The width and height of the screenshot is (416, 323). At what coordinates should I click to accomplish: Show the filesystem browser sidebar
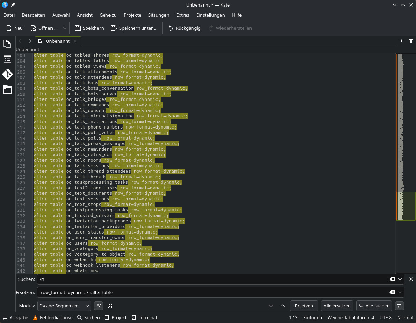7,89
